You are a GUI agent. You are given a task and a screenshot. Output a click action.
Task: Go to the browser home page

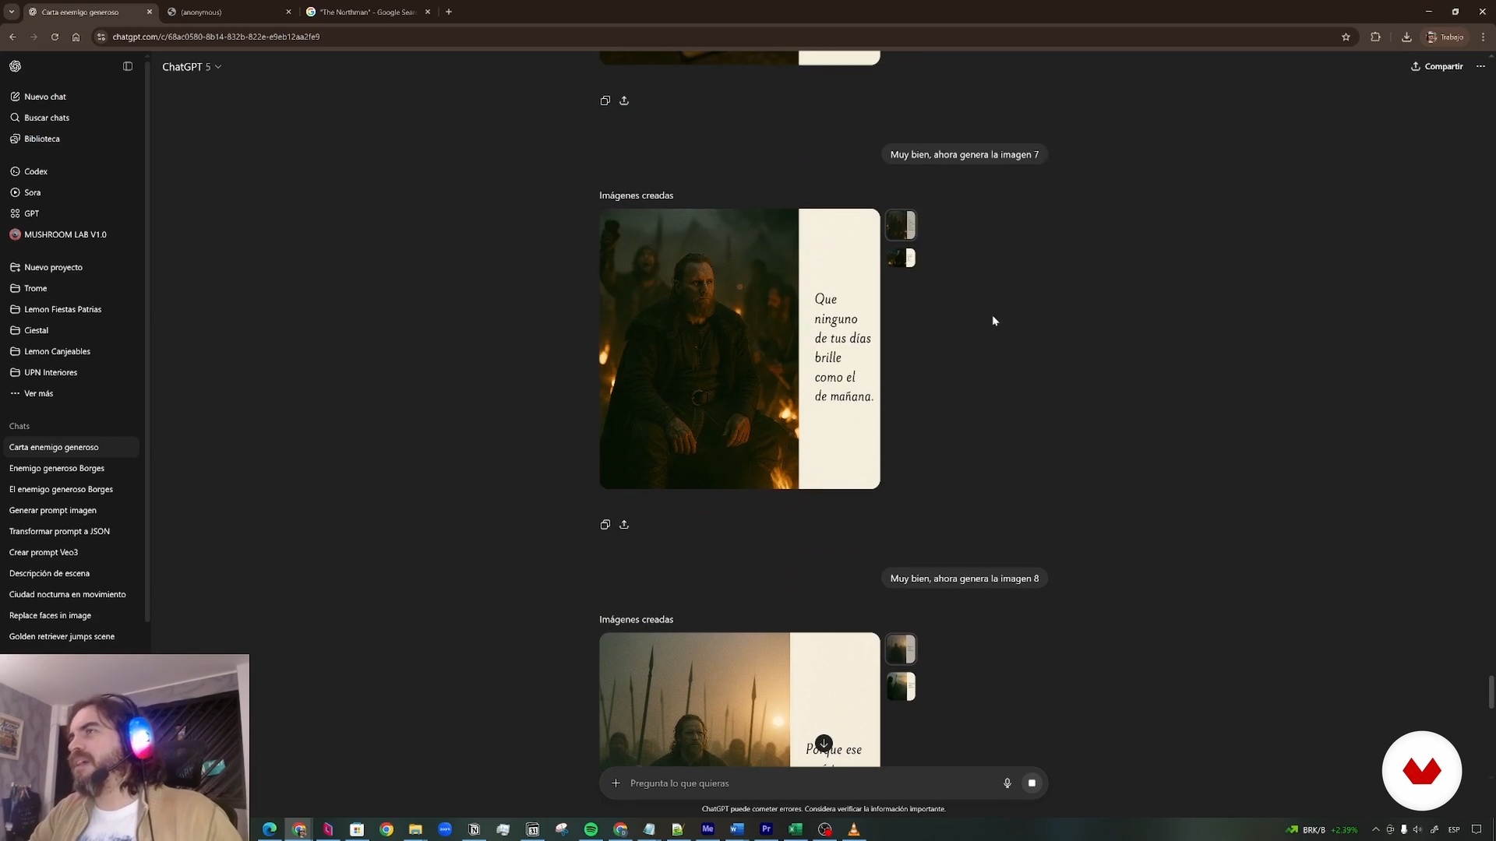click(76, 37)
